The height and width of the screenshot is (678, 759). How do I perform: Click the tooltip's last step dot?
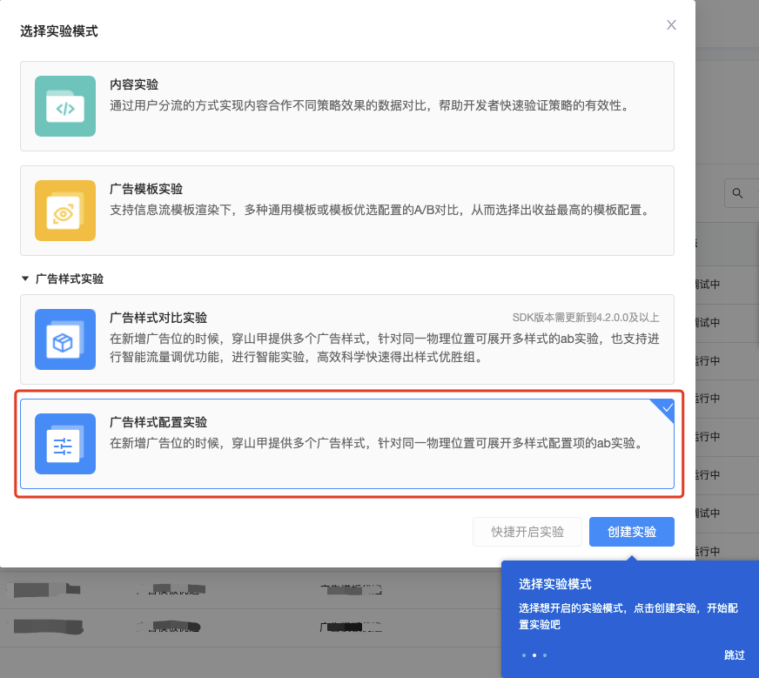click(x=545, y=655)
